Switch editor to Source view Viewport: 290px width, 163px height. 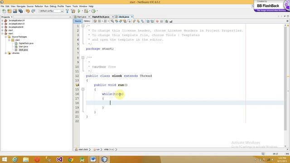coord(78,21)
